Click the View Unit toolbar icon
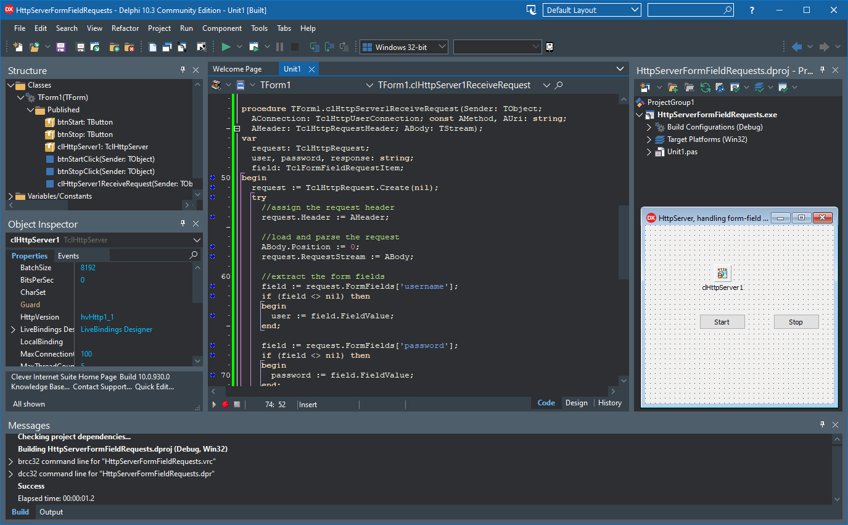 click(152, 47)
